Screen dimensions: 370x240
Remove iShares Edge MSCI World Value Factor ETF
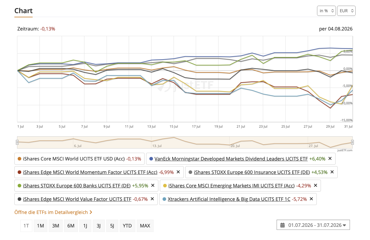click(152, 199)
